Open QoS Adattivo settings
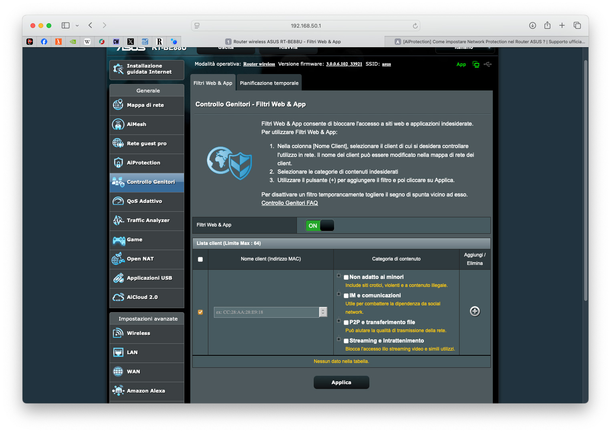The width and height of the screenshot is (611, 433). [147, 201]
